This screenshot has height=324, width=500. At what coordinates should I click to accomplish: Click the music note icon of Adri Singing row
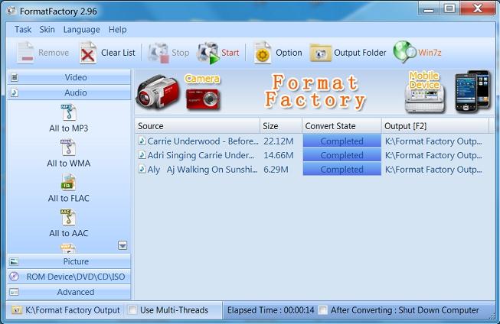(142, 155)
